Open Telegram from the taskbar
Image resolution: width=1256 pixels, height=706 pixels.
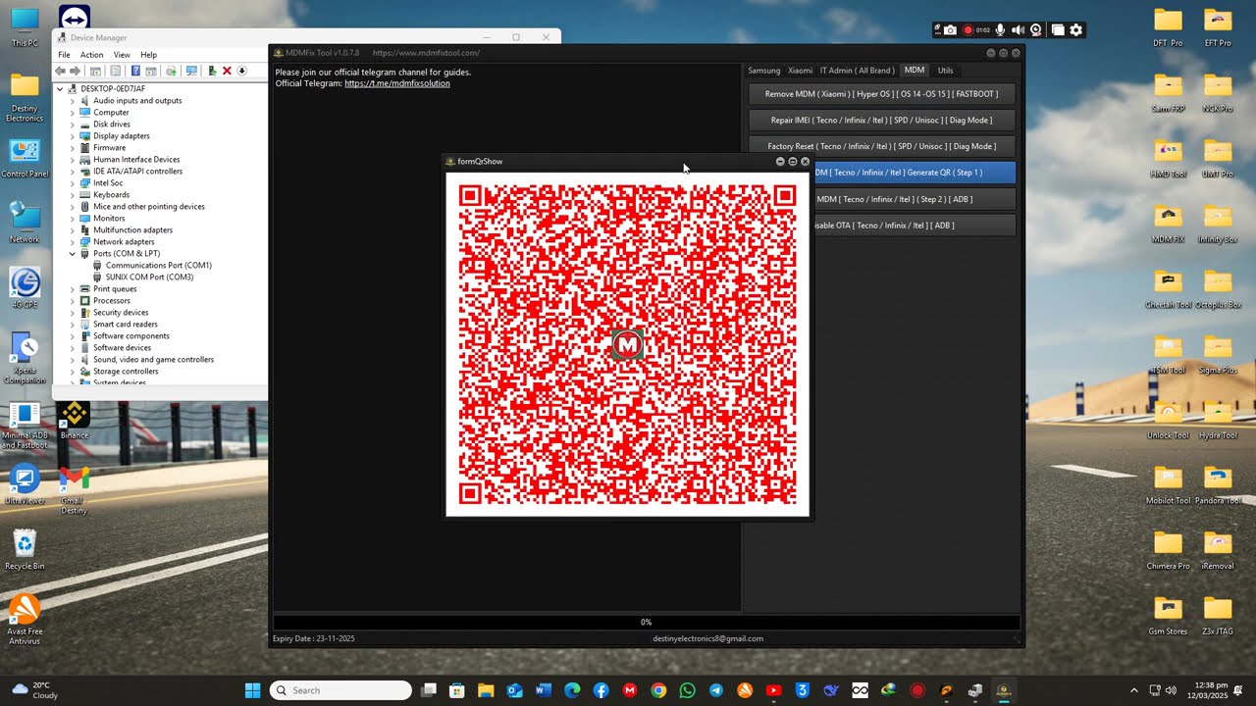pyautogui.click(x=715, y=690)
